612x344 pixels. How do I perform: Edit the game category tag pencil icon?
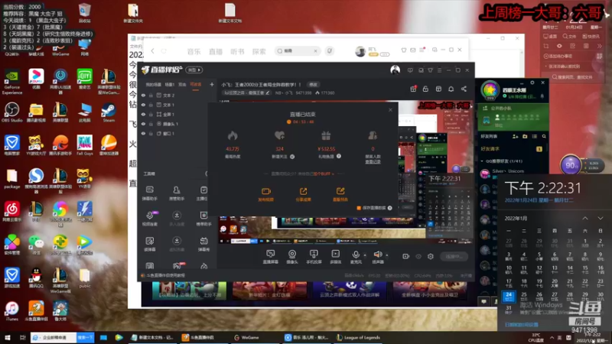267,92
